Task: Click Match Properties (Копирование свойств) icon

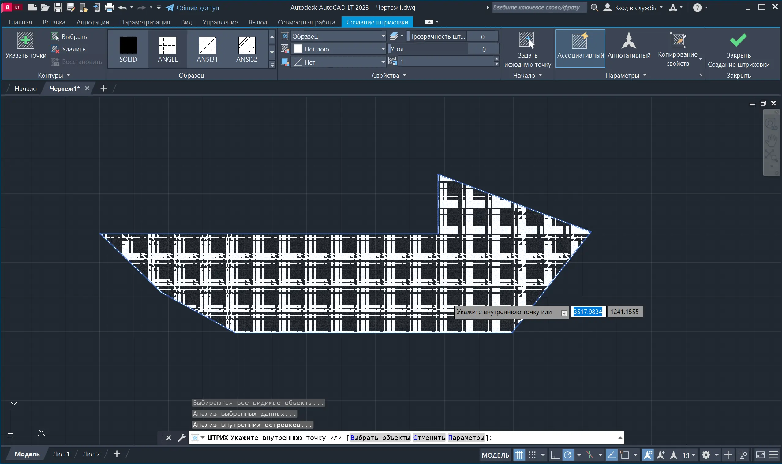Action: point(677,40)
